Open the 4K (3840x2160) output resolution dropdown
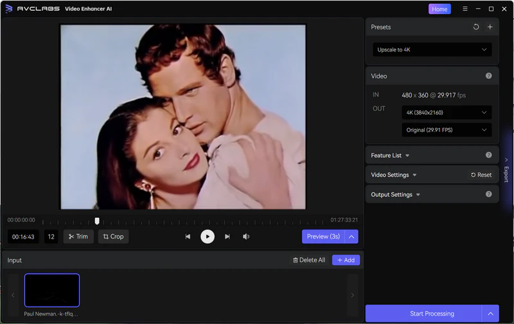 click(x=447, y=113)
